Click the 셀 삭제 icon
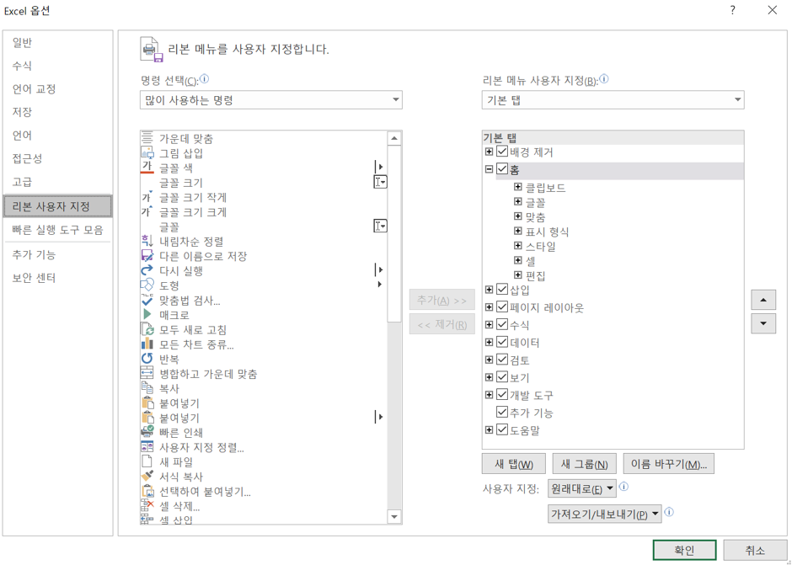The image size is (792, 565). pyautogui.click(x=147, y=505)
